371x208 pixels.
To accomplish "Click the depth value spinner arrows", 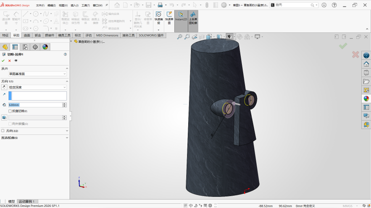I will click(x=64, y=105).
